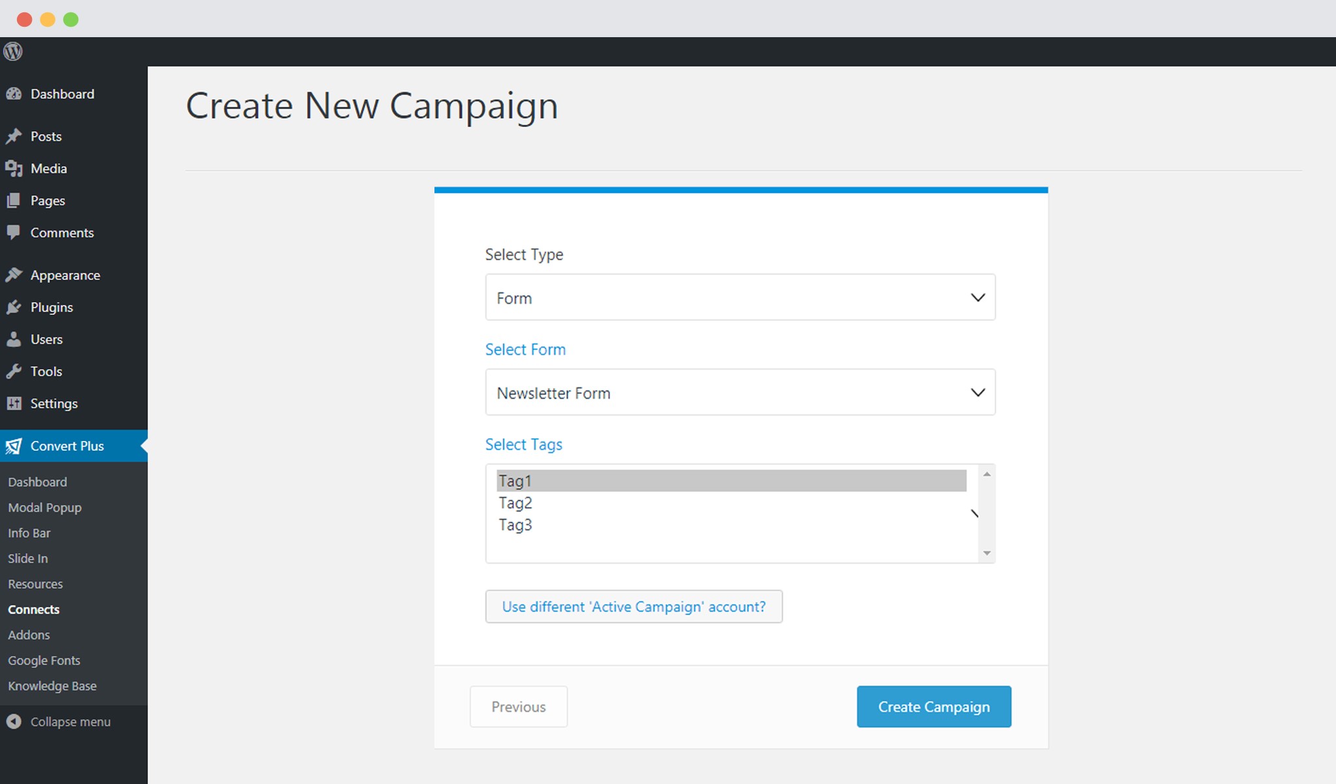Click the Settings sliders icon
Screen dimensions: 1336x784
[x=14, y=403]
